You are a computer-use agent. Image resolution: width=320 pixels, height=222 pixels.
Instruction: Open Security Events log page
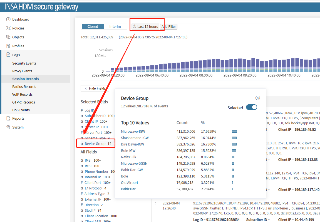tap(24, 63)
